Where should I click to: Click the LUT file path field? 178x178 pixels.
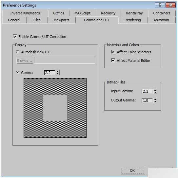[65, 60]
